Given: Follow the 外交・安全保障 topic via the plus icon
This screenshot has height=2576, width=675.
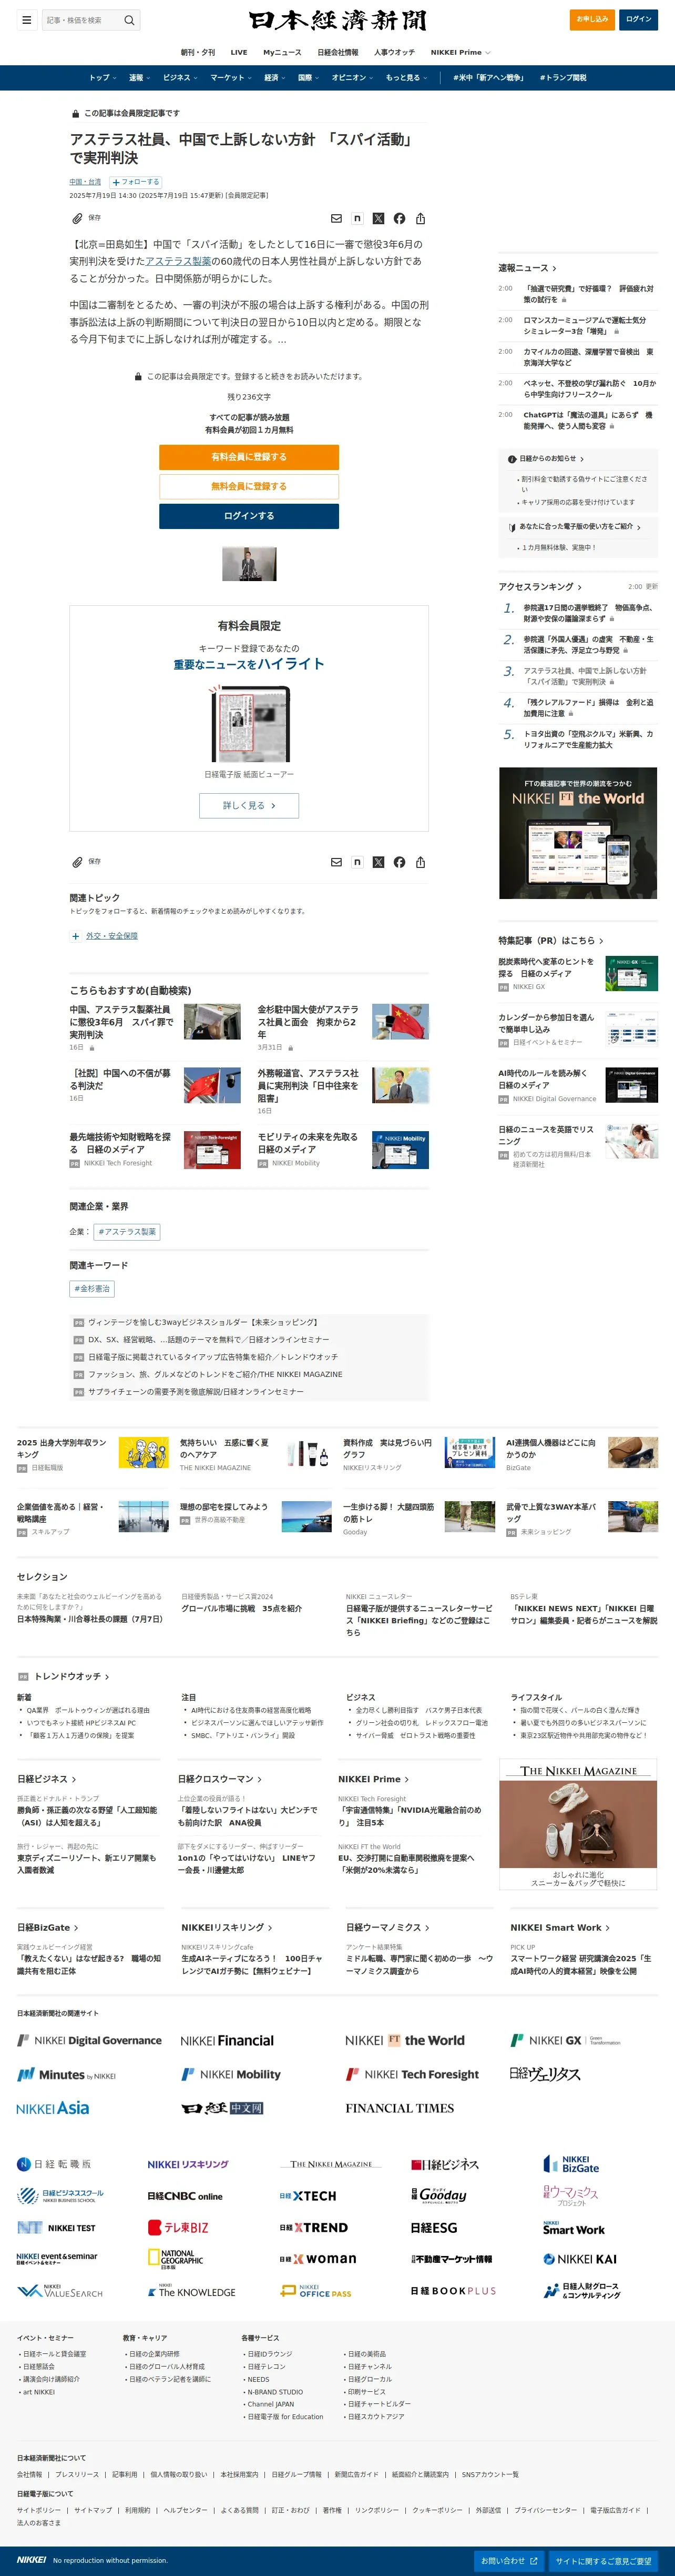Looking at the screenshot, I should [75, 936].
